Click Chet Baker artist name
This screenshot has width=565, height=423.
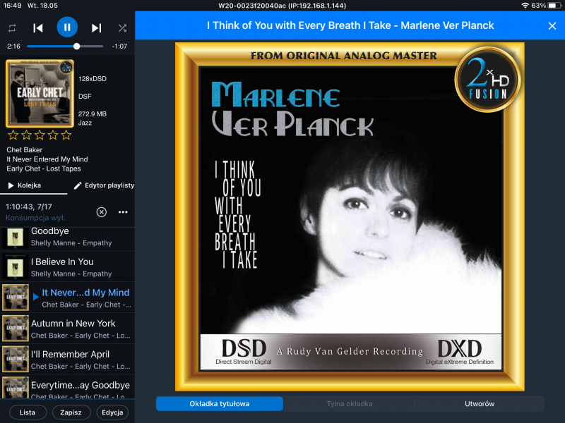tap(25, 149)
